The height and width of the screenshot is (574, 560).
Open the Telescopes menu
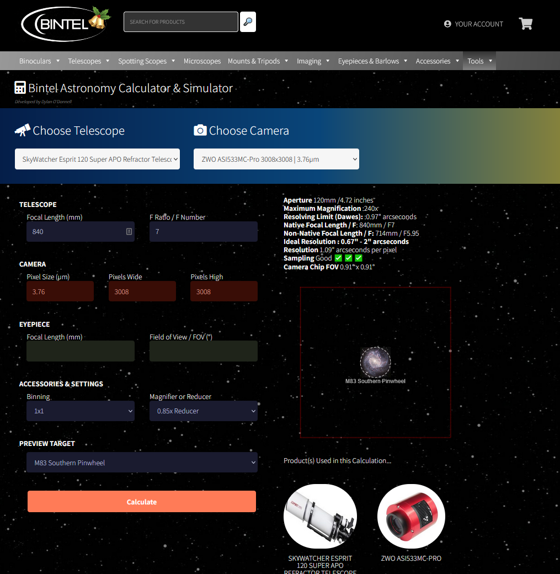(x=84, y=61)
